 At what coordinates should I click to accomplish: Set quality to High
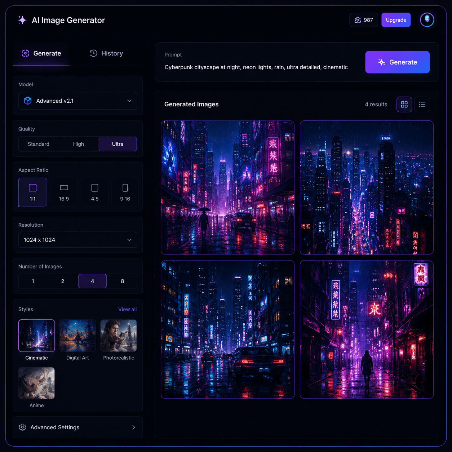click(79, 144)
